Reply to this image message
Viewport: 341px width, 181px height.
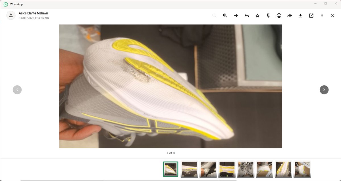pos(247,16)
